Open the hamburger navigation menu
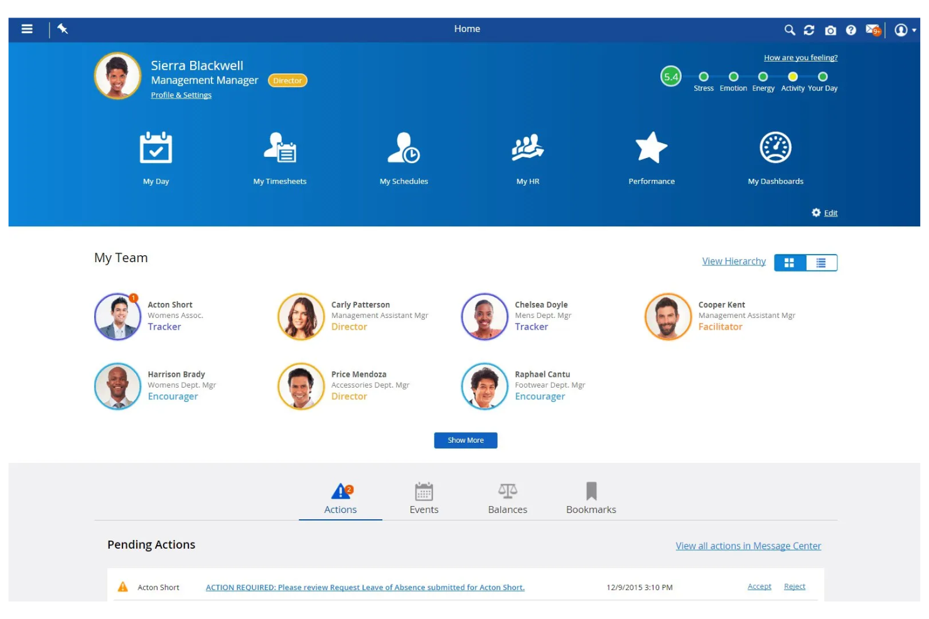929x619 pixels. click(26, 29)
